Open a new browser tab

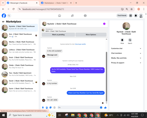click(x=76, y=3)
